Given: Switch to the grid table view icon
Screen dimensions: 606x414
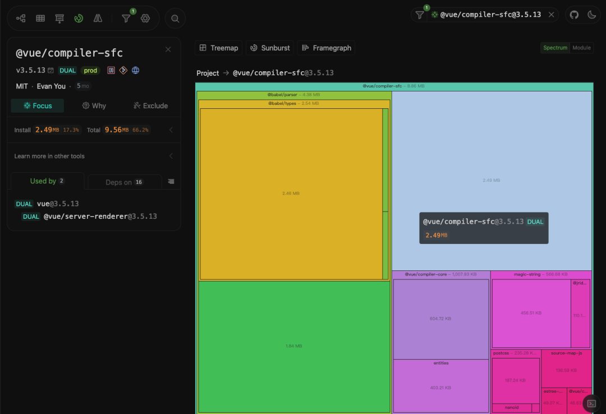Looking at the screenshot, I should click(40, 18).
